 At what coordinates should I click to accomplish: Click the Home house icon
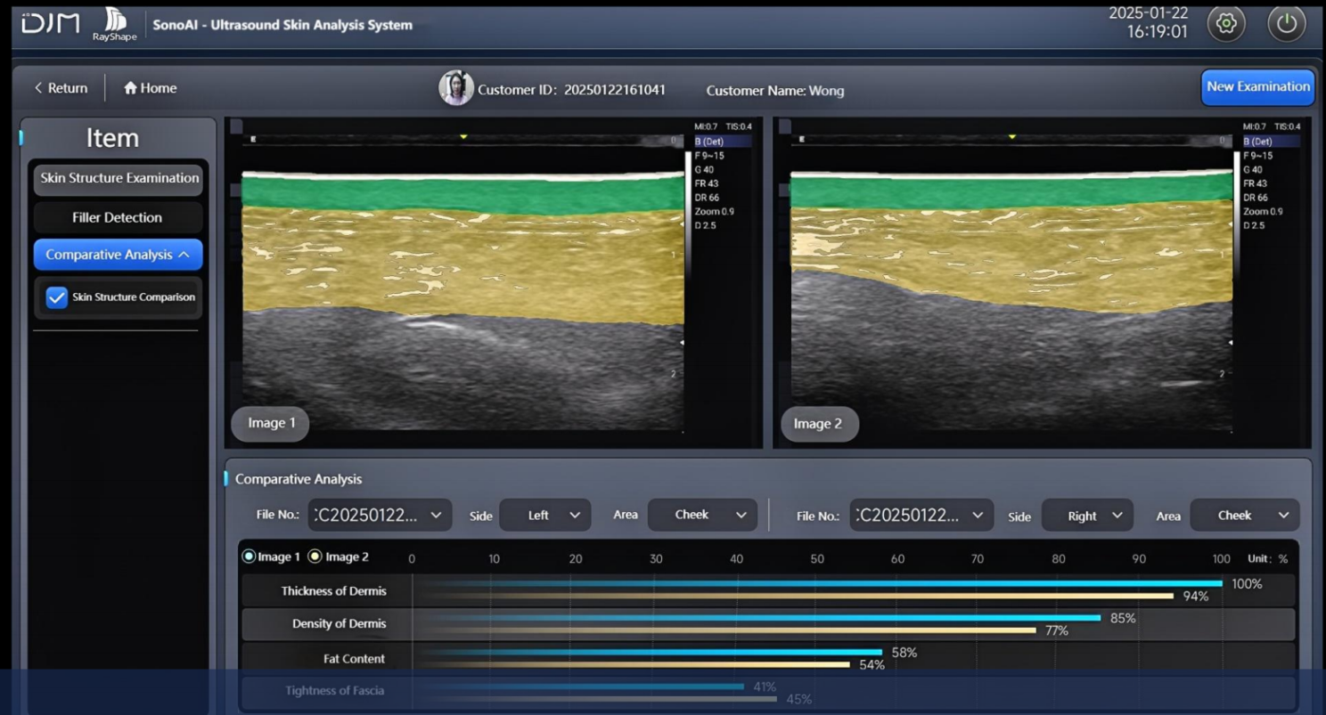pyautogui.click(x=131, y=88)
